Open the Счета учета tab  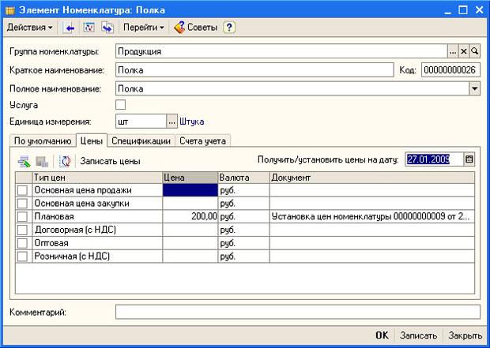pyautogui.click(x=202, y=141)
